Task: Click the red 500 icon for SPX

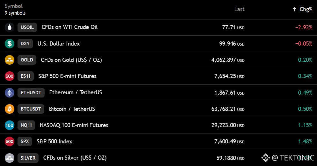Action: click(x=10, y=141)
